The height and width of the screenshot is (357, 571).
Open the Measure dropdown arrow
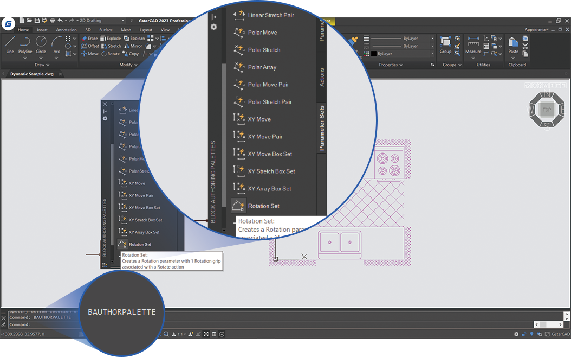tap(473, 58)
